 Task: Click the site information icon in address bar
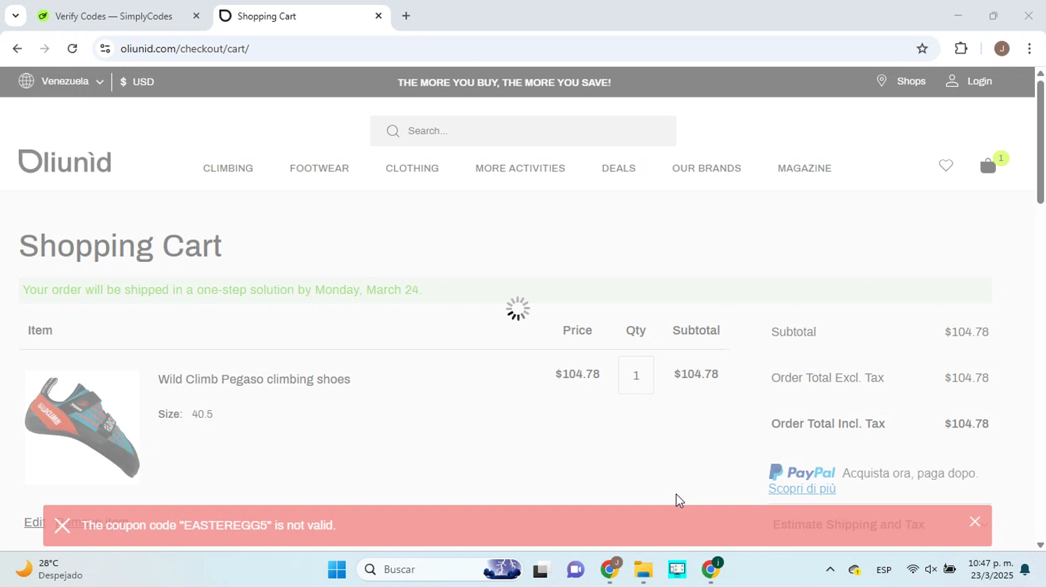pos(105,49)
